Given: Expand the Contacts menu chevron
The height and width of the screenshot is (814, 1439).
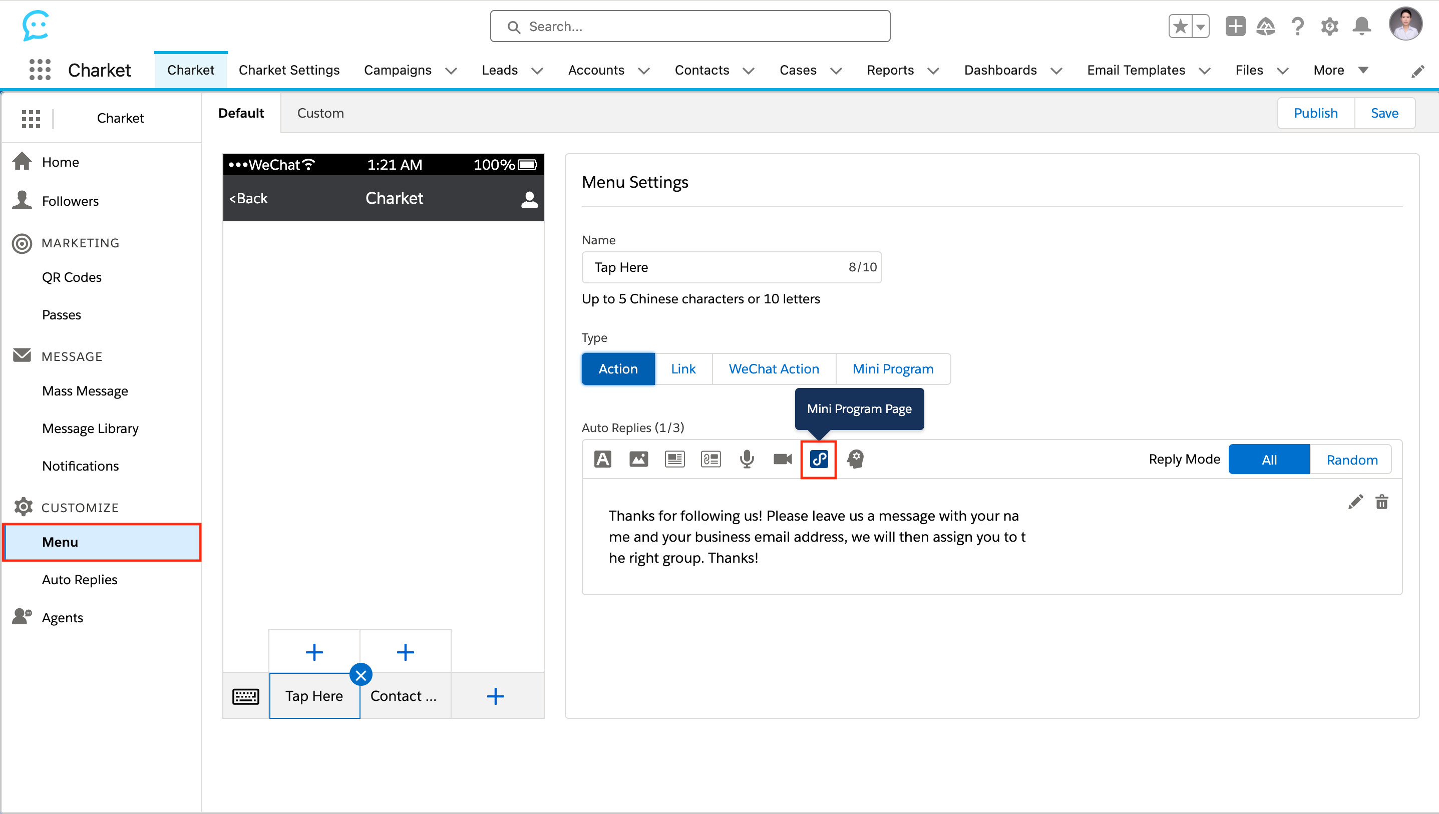Looking at the screenshot, I should coord(749,71).
